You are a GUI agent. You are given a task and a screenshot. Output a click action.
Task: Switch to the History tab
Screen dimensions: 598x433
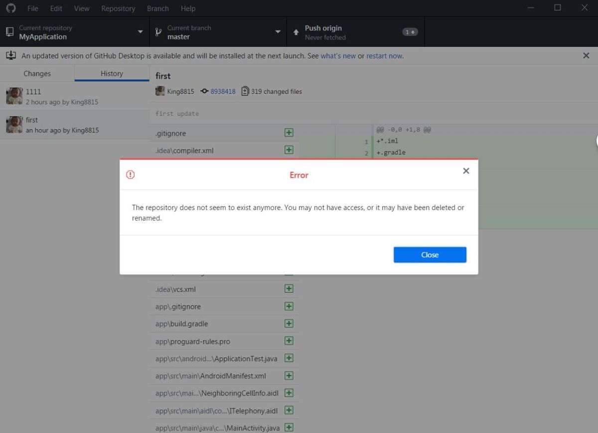coord(112,73)
